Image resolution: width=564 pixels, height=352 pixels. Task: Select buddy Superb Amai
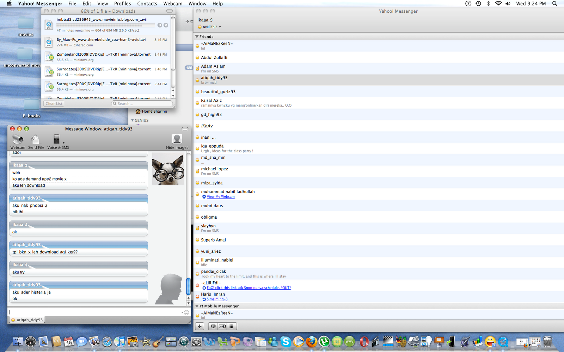(379, 240)
